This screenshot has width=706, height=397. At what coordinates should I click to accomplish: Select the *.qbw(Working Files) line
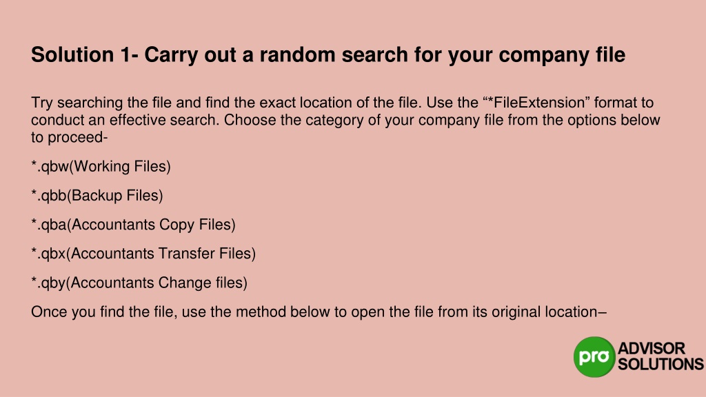[x=101, y=166]
